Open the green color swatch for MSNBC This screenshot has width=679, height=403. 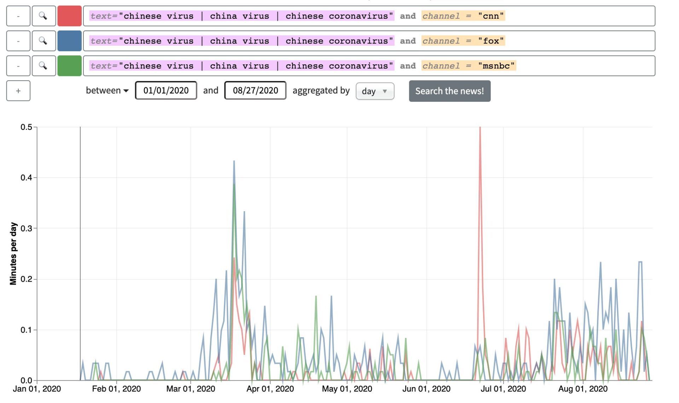[69, 65]
